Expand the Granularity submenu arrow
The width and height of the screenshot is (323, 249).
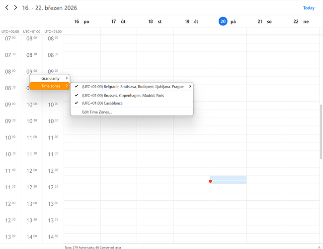click(x=67, y=78)
